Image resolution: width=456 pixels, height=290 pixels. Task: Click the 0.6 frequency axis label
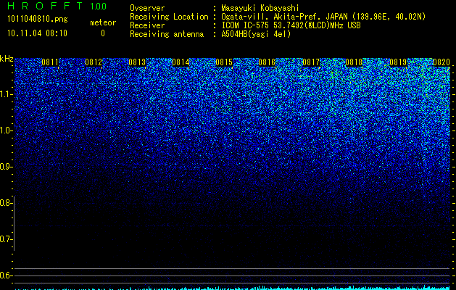(6, 275)
